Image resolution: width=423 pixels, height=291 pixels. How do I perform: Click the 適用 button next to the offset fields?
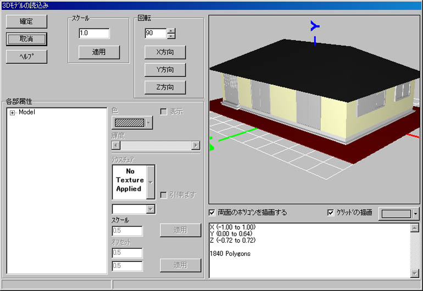tap(181, 265)
